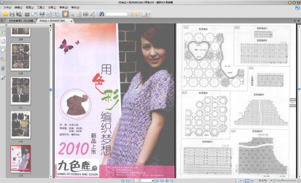Open the signatures pen panel in sidebar
The image size is (301, 183).
coord(3,77)
